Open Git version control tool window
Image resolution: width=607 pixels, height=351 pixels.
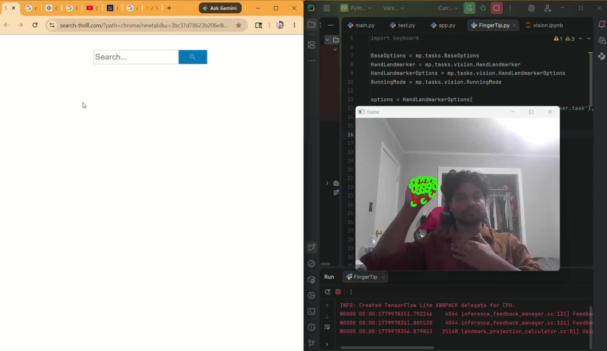[x=311, y=343]
